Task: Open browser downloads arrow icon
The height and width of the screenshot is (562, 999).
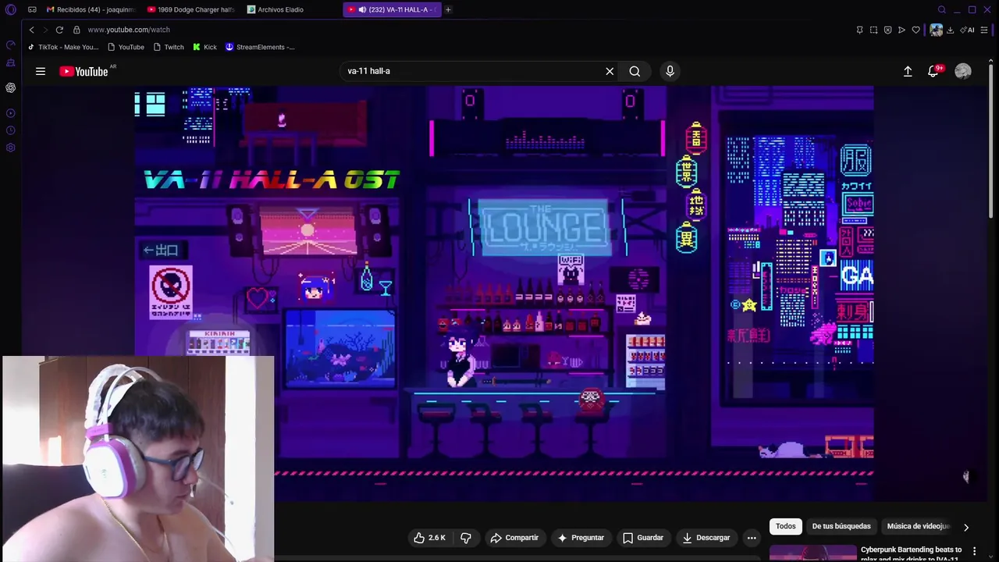Action: point(950,30)
